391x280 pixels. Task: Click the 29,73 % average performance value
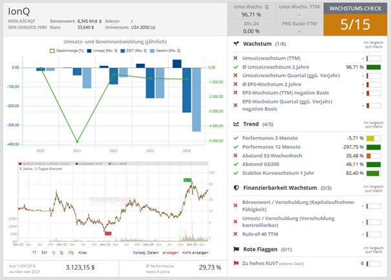point(209,267)
